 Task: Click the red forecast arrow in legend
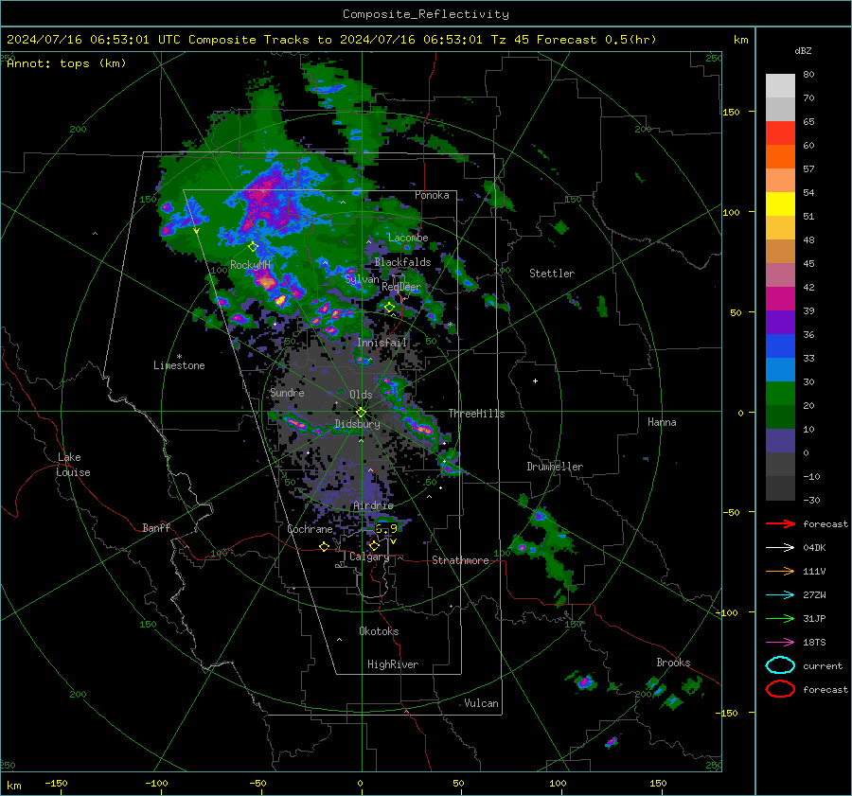(780, 523)
